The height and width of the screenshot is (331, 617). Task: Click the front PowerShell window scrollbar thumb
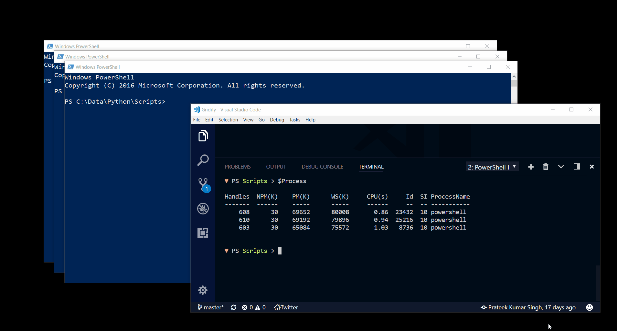point(514,83)
